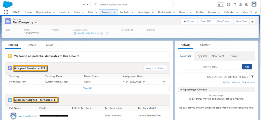Open the App Launcher grid icon
The image size is (261, 120).
(6, 12)
